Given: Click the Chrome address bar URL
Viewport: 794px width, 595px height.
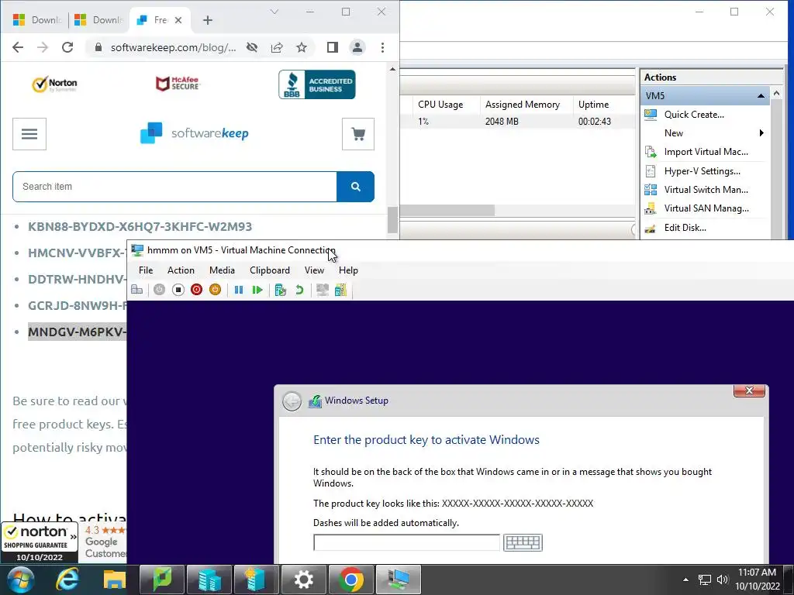Looking at the screenshot, I should (173, 47).
